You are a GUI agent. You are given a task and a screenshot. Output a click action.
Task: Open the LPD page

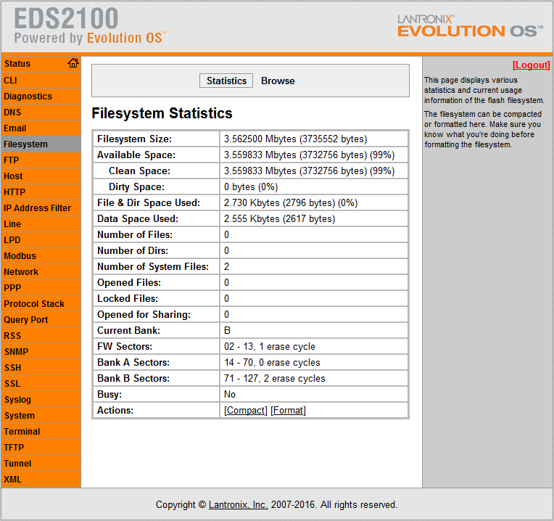41,239
